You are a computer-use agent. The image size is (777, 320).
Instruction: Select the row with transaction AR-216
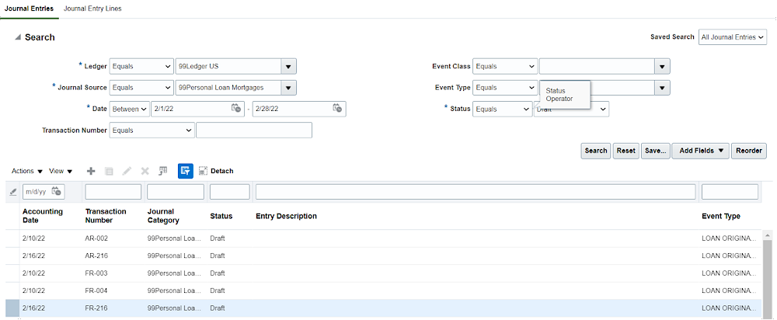click(384, 256)
